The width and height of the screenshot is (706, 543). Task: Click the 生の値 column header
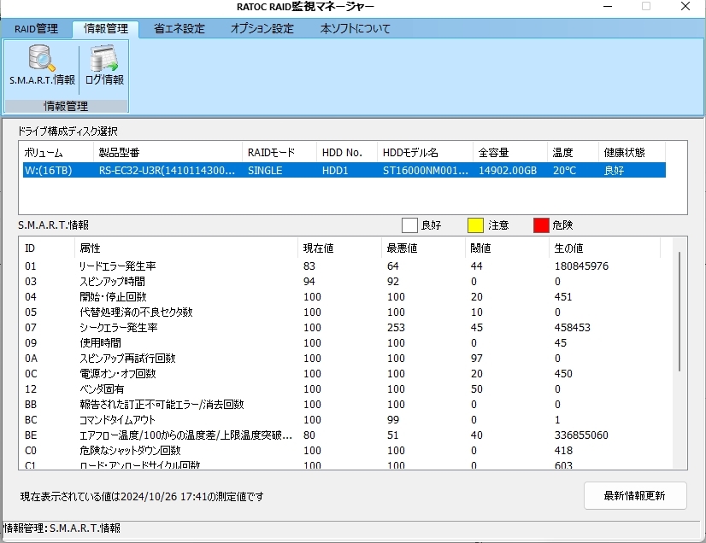[604, 248]
